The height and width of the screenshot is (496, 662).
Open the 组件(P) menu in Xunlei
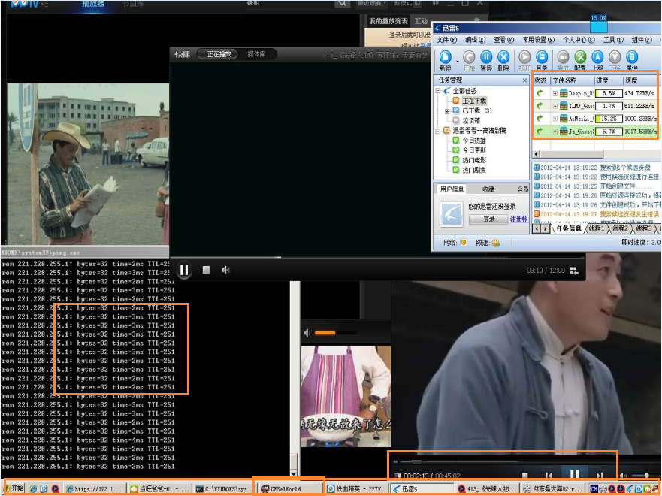coord(642,40)
